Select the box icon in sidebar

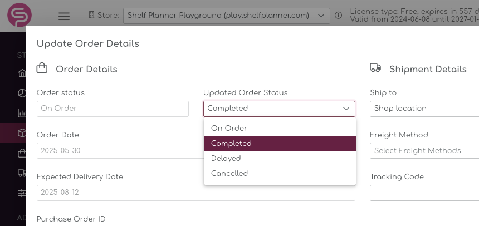pos(22,133)
